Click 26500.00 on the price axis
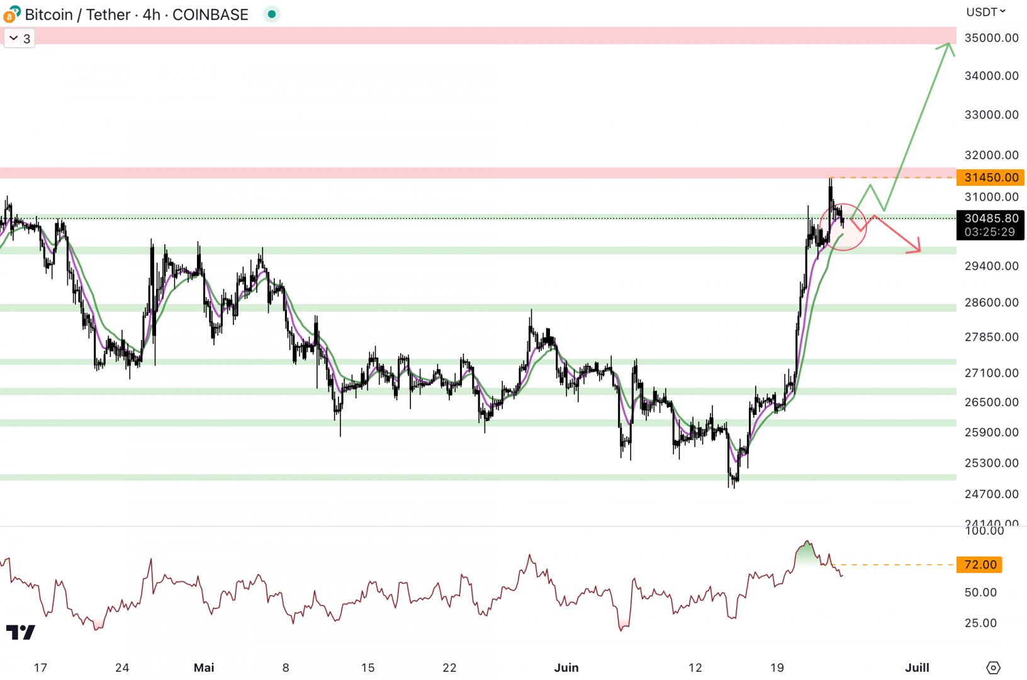Image resolution: width=1027 pixels, height=680 pixels. [992, 402]
